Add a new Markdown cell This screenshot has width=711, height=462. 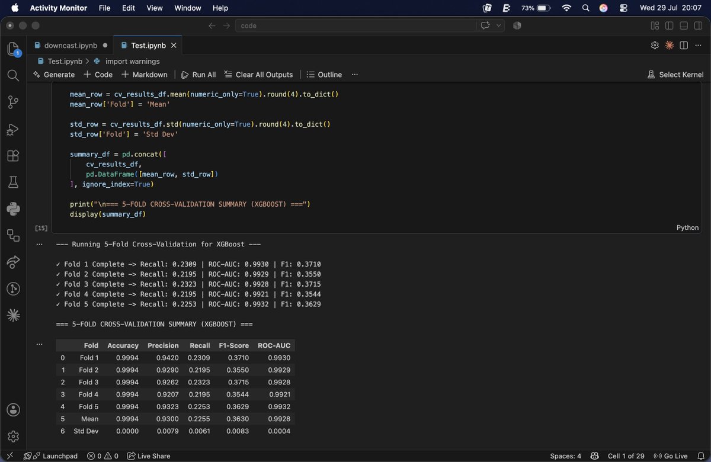145,75
